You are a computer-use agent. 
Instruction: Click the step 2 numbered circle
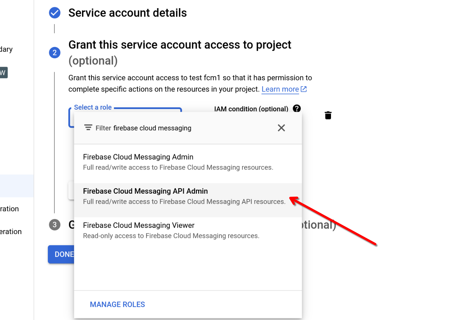[x=55, y=52]
